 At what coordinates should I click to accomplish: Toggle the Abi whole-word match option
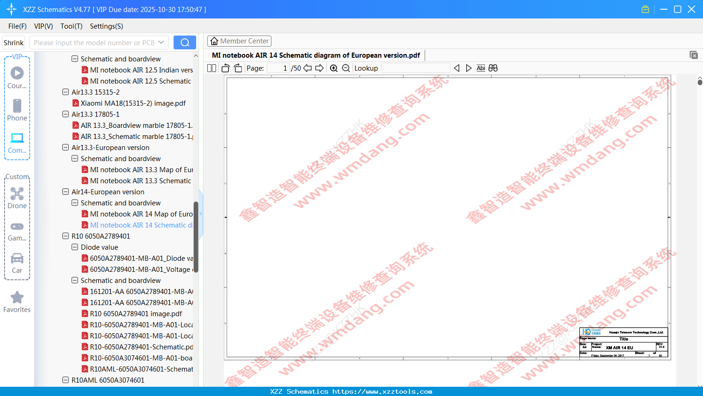(481, 68)
